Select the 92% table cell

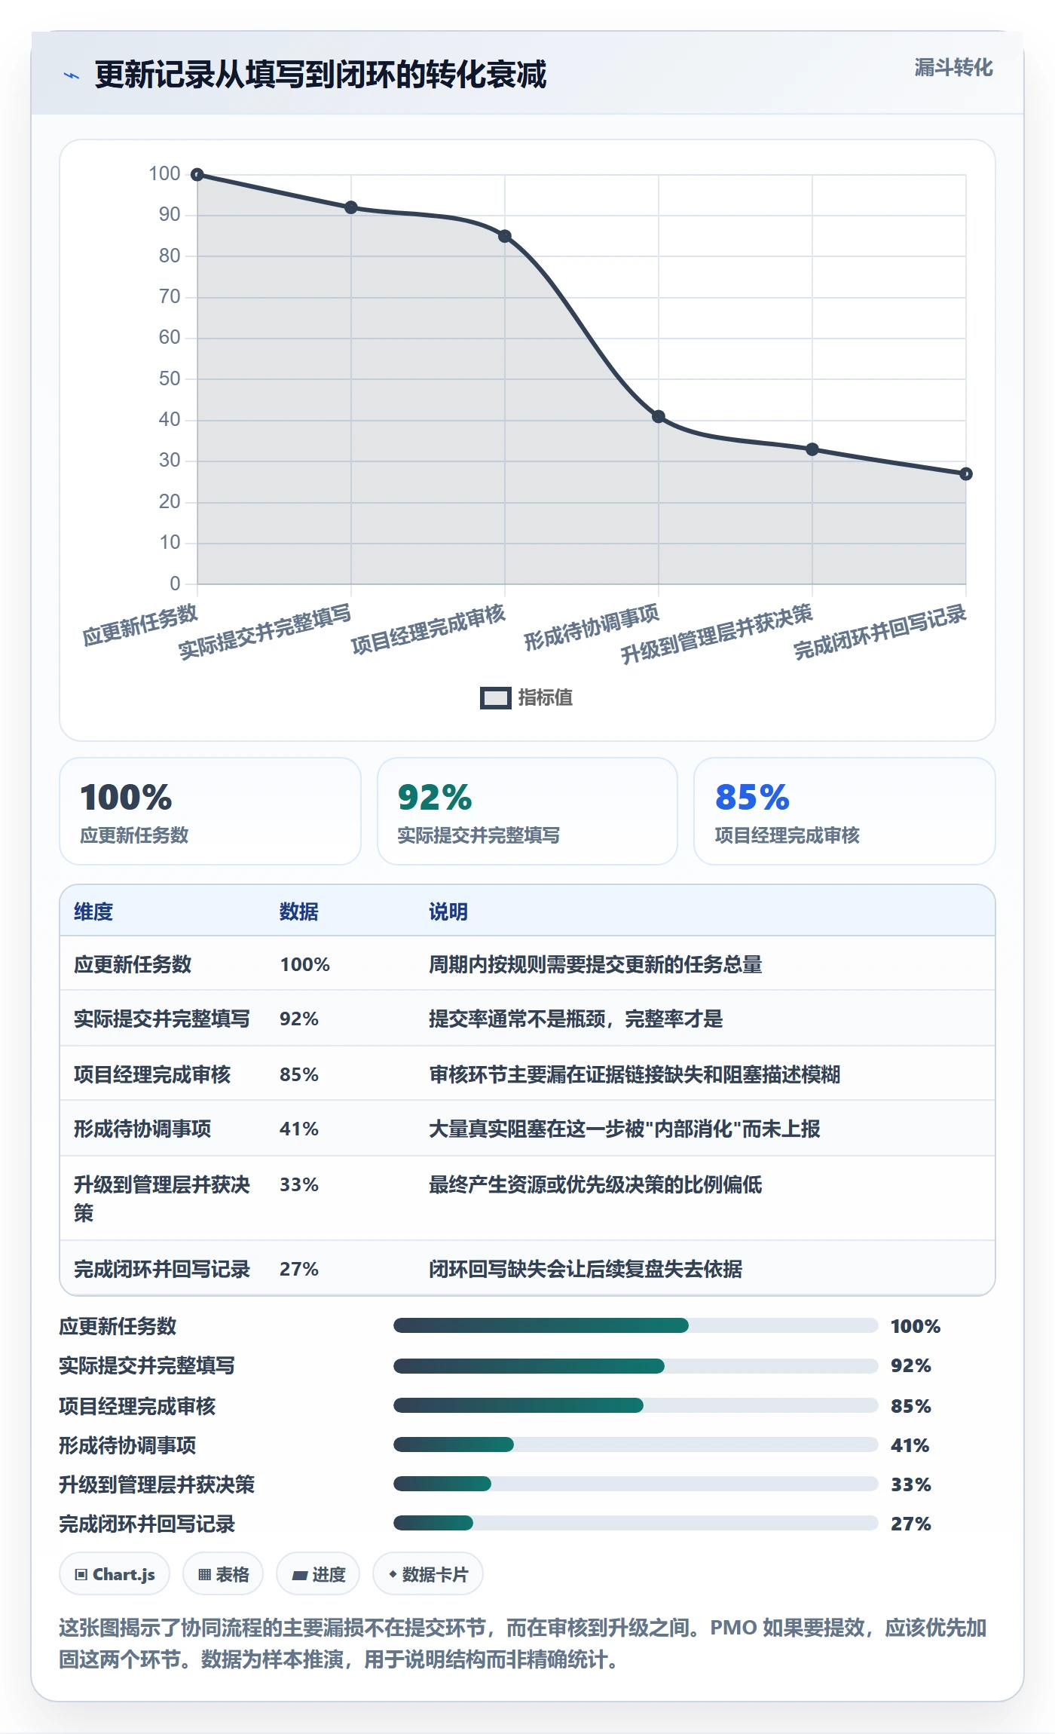(x=299, y=1019)
